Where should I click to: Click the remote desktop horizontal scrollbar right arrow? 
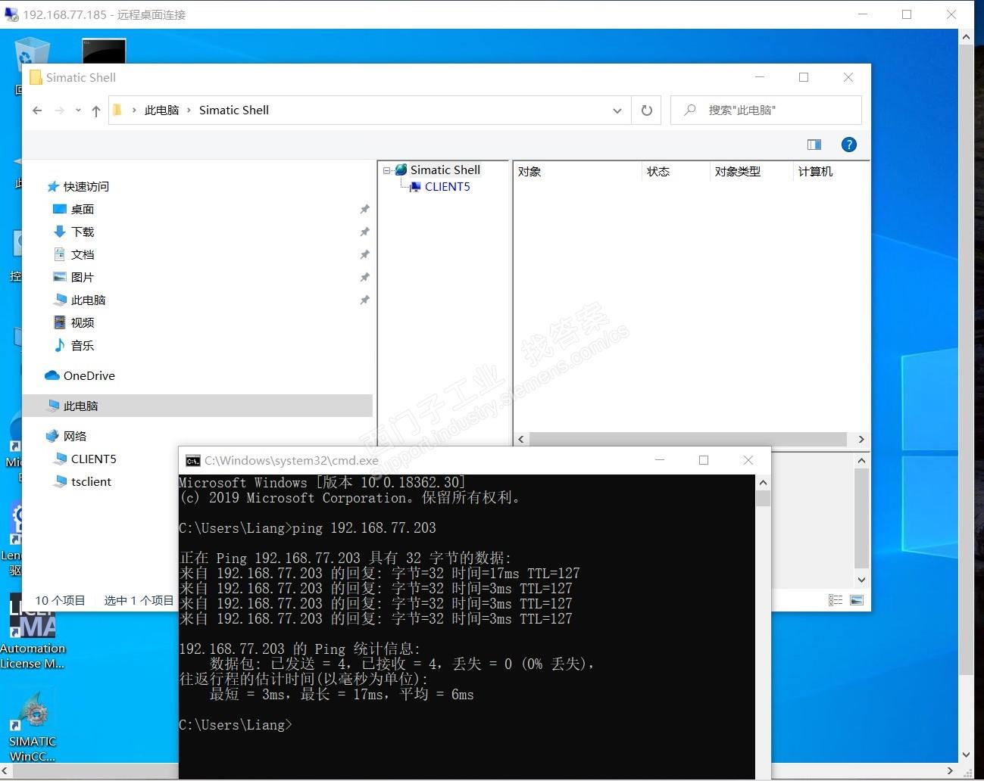pyautogui.click(x=950, y=771)
